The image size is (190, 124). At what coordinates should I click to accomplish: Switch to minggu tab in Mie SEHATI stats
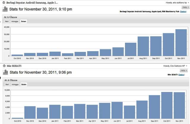(15, 84)
